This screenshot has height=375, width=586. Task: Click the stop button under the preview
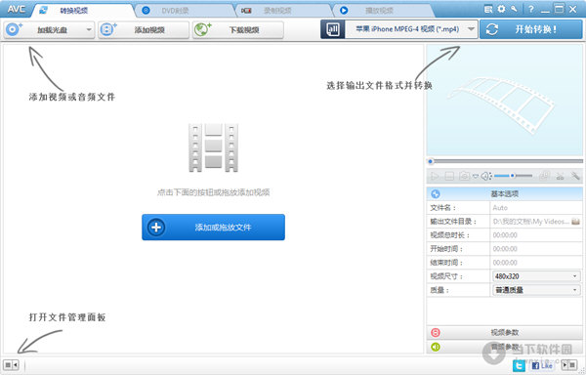[449, 176]
